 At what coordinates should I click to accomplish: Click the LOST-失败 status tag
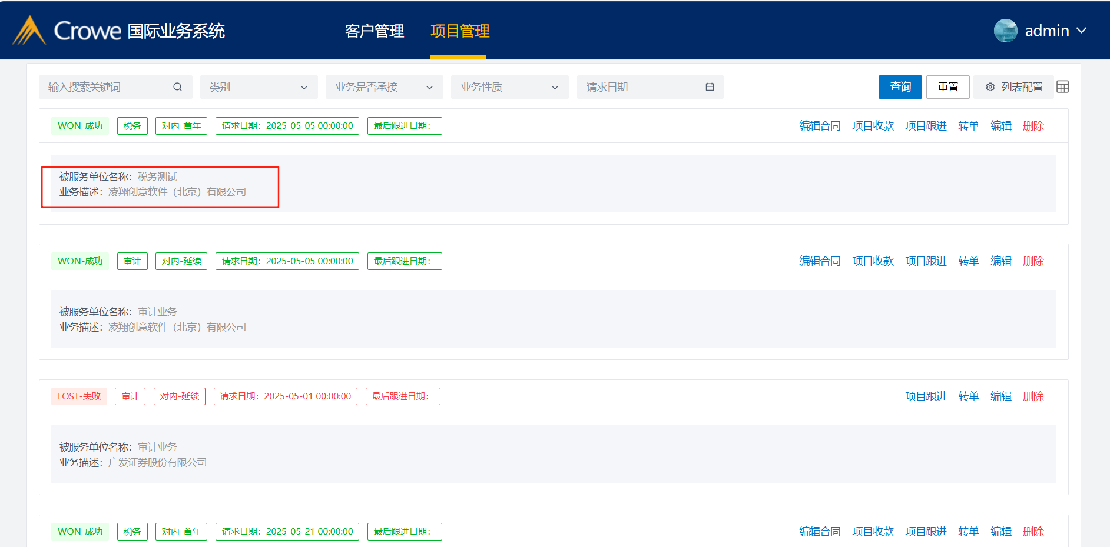(79, 396)
